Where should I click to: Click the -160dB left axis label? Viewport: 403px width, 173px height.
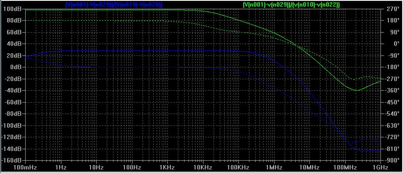(11, 160)
